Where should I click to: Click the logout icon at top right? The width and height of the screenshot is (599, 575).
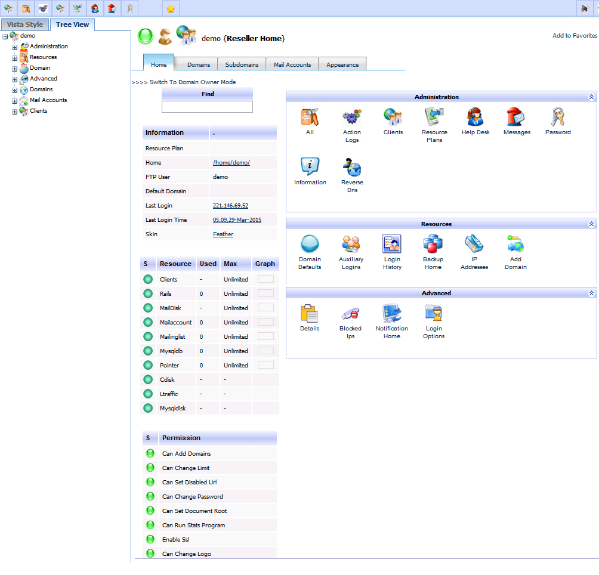click(x=585, y=8)
